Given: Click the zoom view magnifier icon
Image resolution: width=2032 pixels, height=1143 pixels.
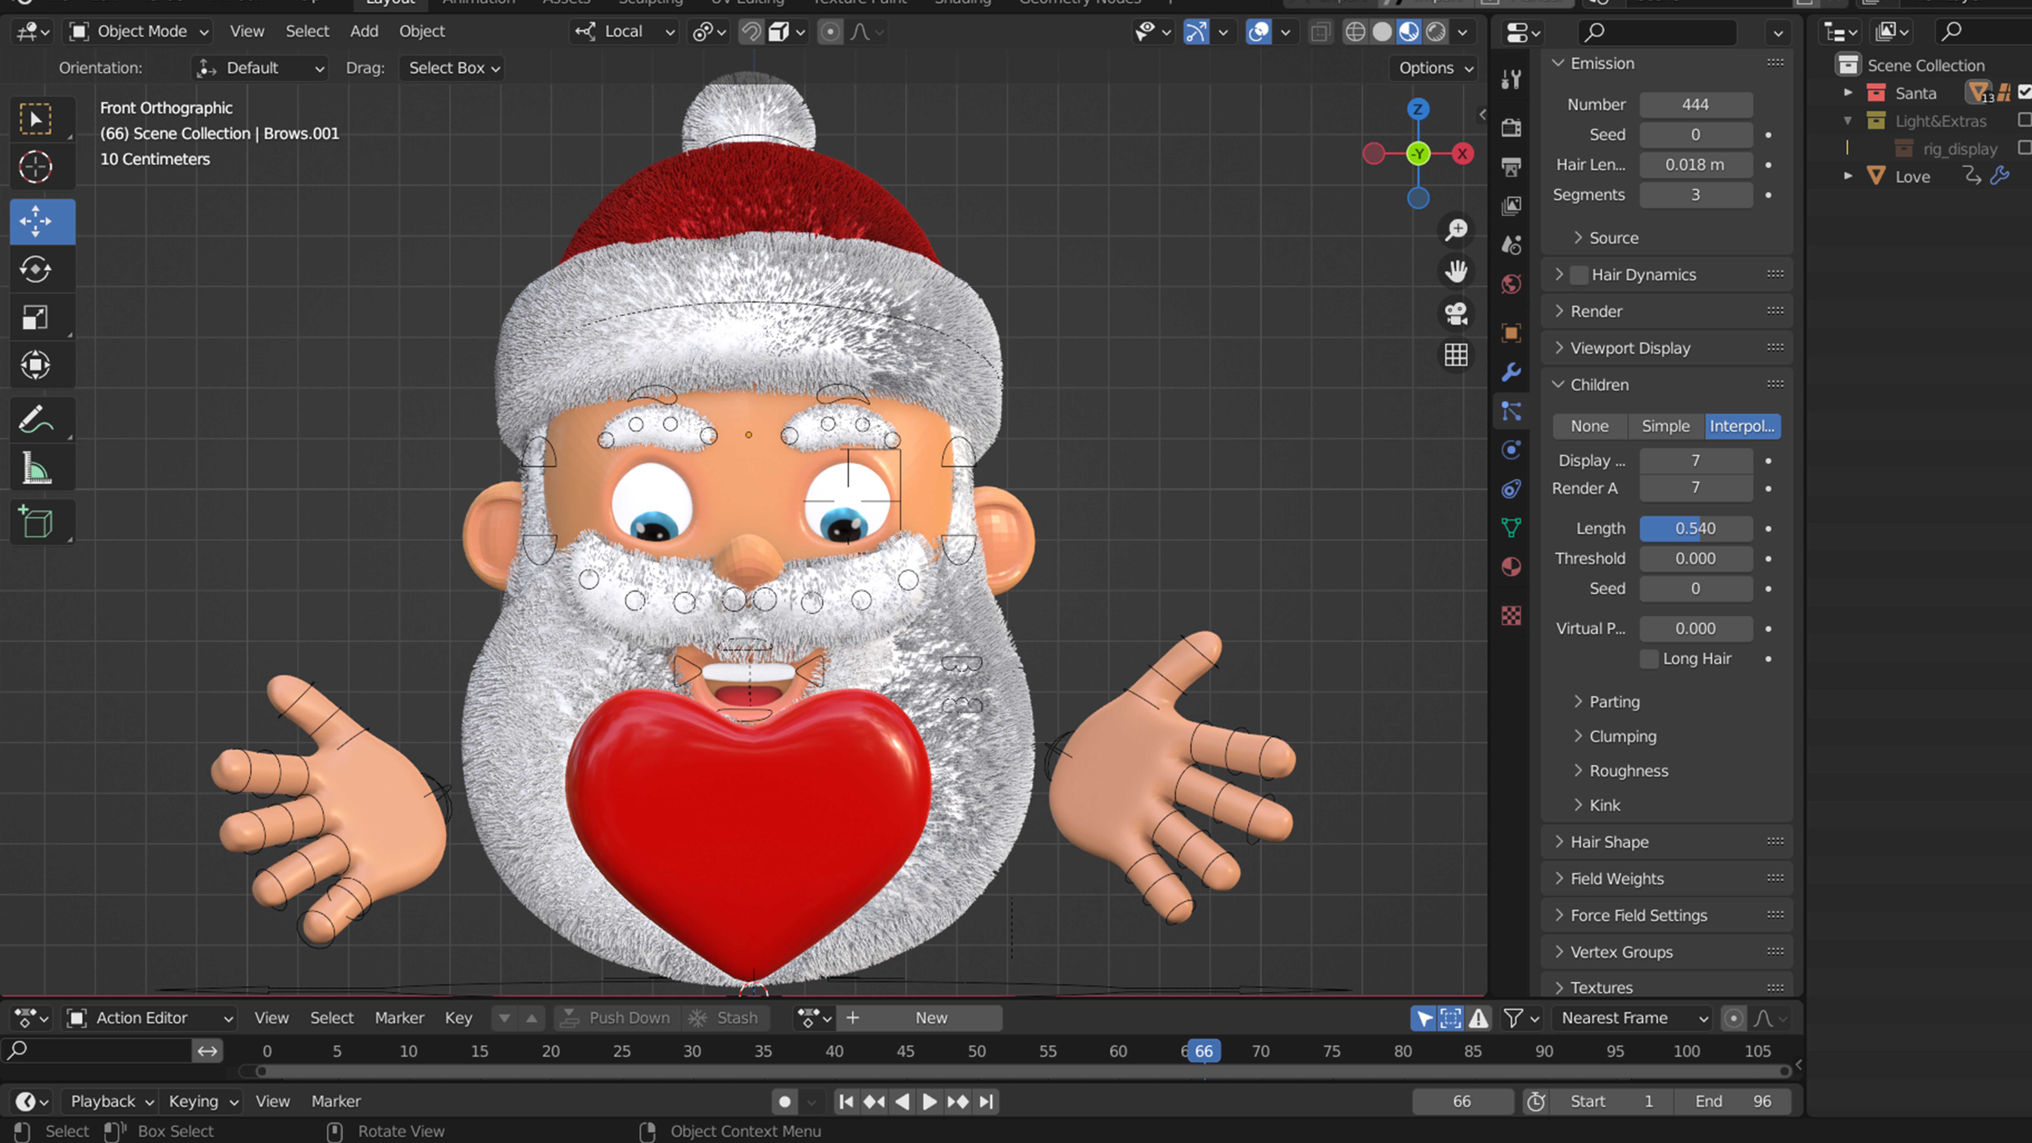Looking at the screenshot, I should pos(1456,230).
